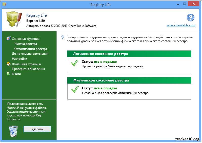Click the blue help question mark icon
The height and width of the screenshot is (143, 202).
coord(190,17)
